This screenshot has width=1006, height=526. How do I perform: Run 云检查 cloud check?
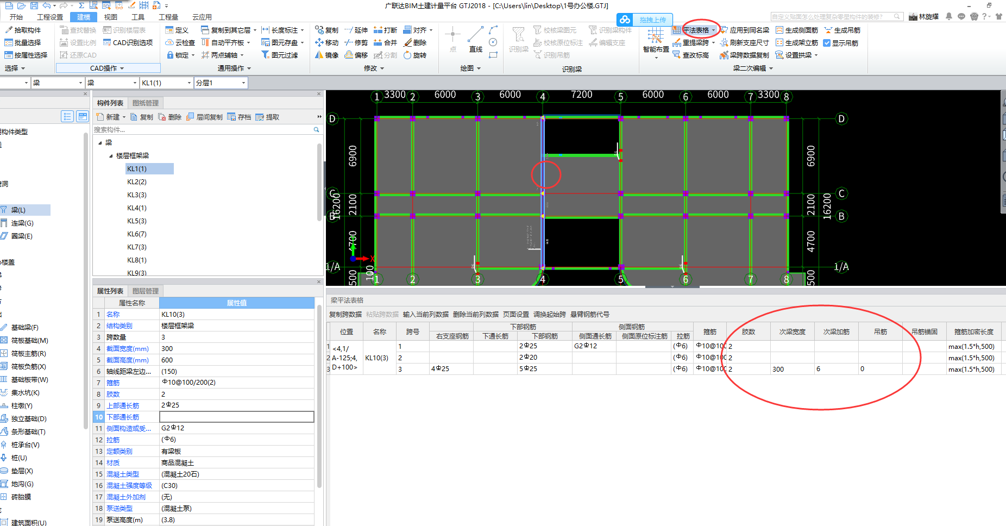[x=180, y=42]
